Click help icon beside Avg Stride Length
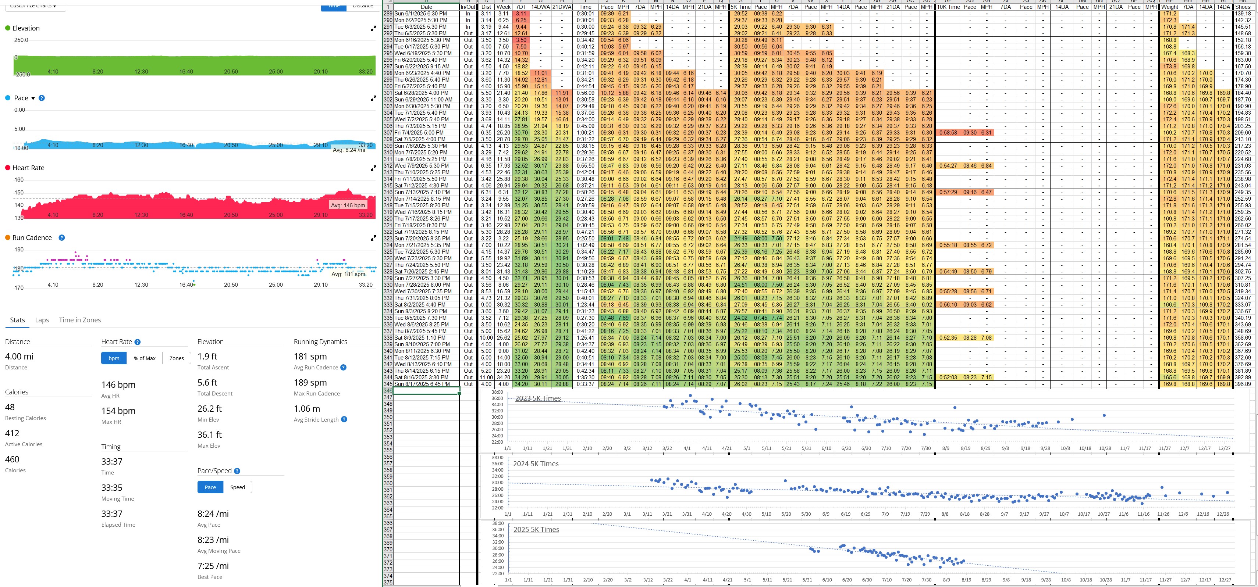The image size is (1258, 587). [x=344, y=419]
